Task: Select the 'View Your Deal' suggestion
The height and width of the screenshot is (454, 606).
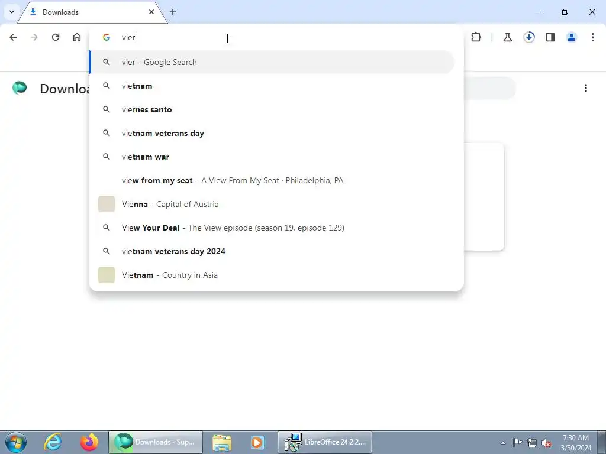Action: [x=272, y=228]
